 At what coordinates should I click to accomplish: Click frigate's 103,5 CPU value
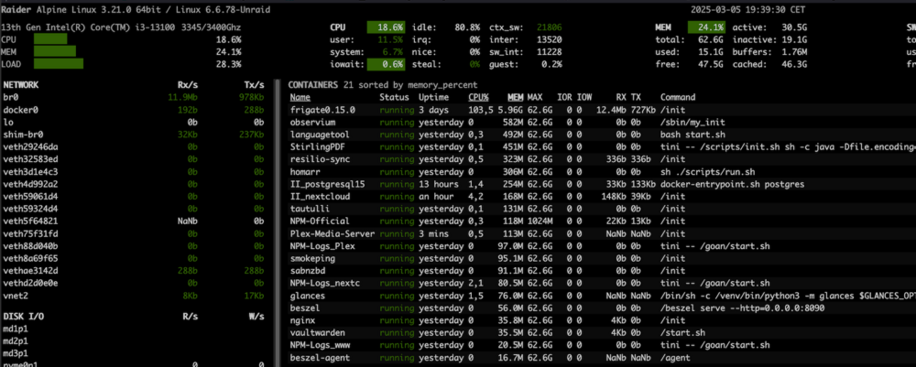[481, 110]
